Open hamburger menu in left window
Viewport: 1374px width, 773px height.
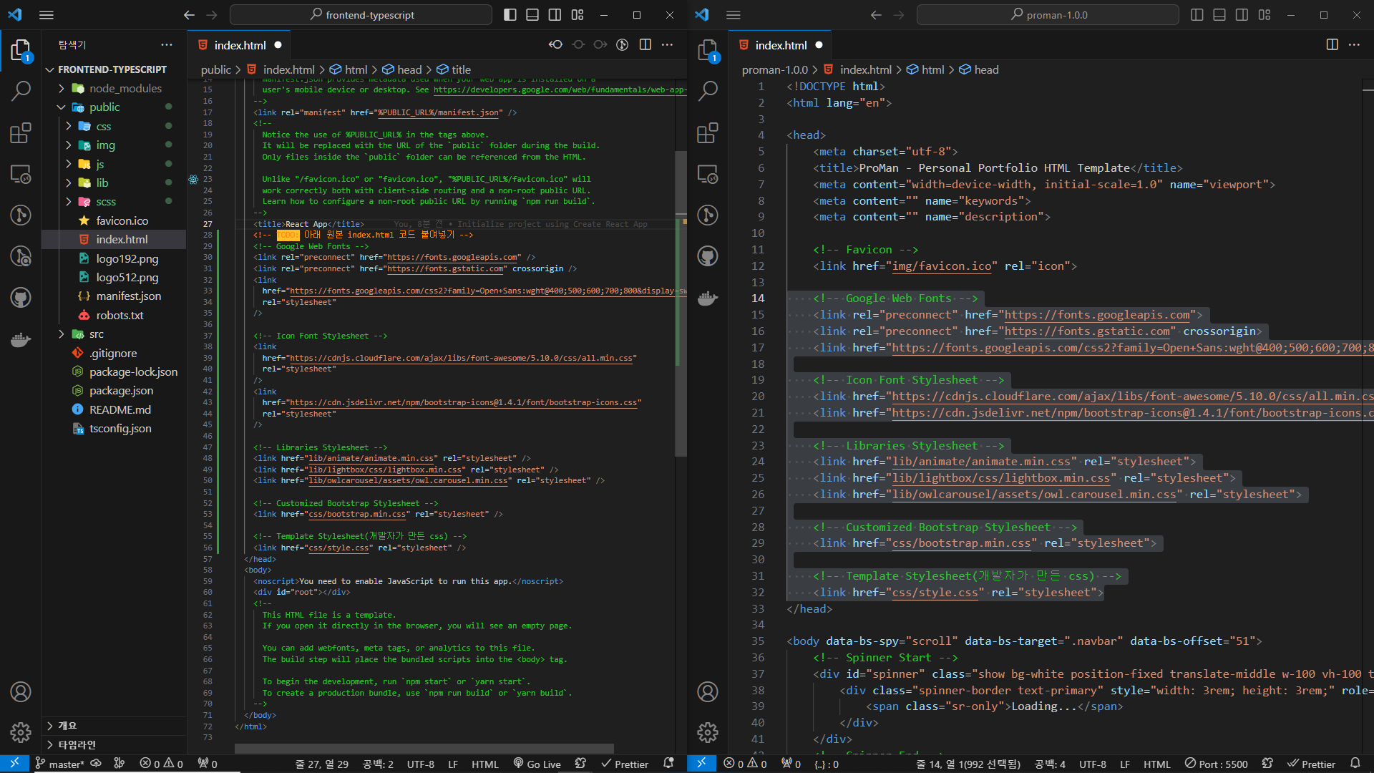[47, 15]
